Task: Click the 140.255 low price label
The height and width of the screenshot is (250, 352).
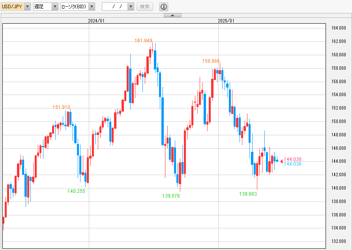Action: [x=76, y=191]
